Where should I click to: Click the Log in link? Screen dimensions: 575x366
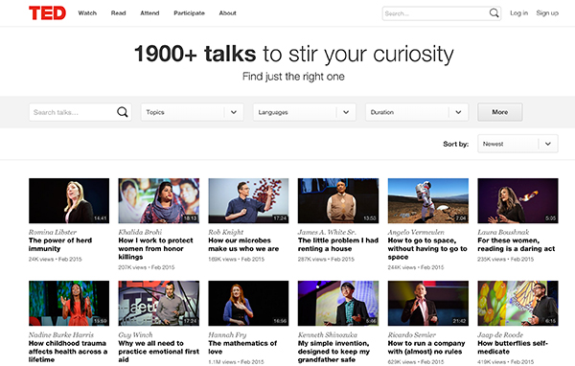click(x=518, y=13)
